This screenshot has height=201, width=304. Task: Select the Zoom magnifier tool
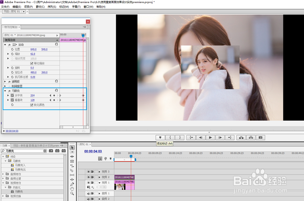(72, 193)
